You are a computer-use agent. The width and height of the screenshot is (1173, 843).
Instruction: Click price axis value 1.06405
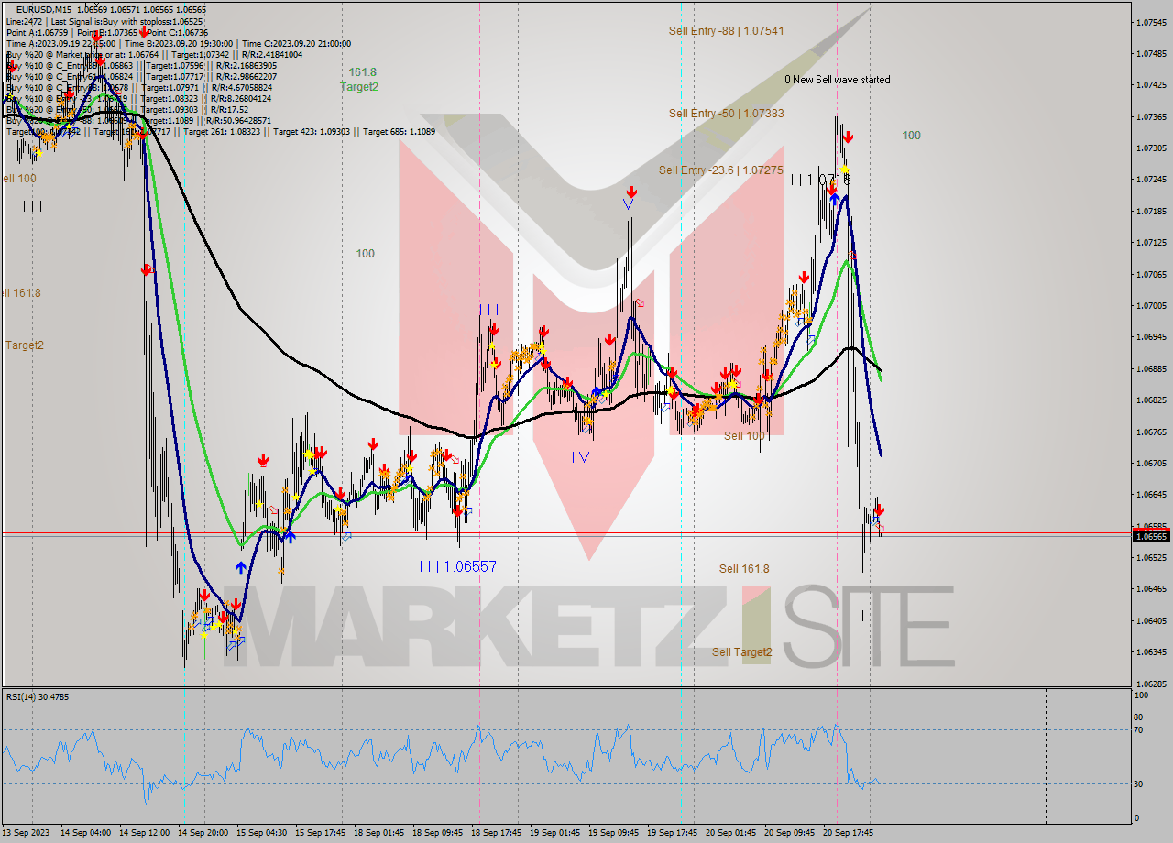[x=1151, y=620]
